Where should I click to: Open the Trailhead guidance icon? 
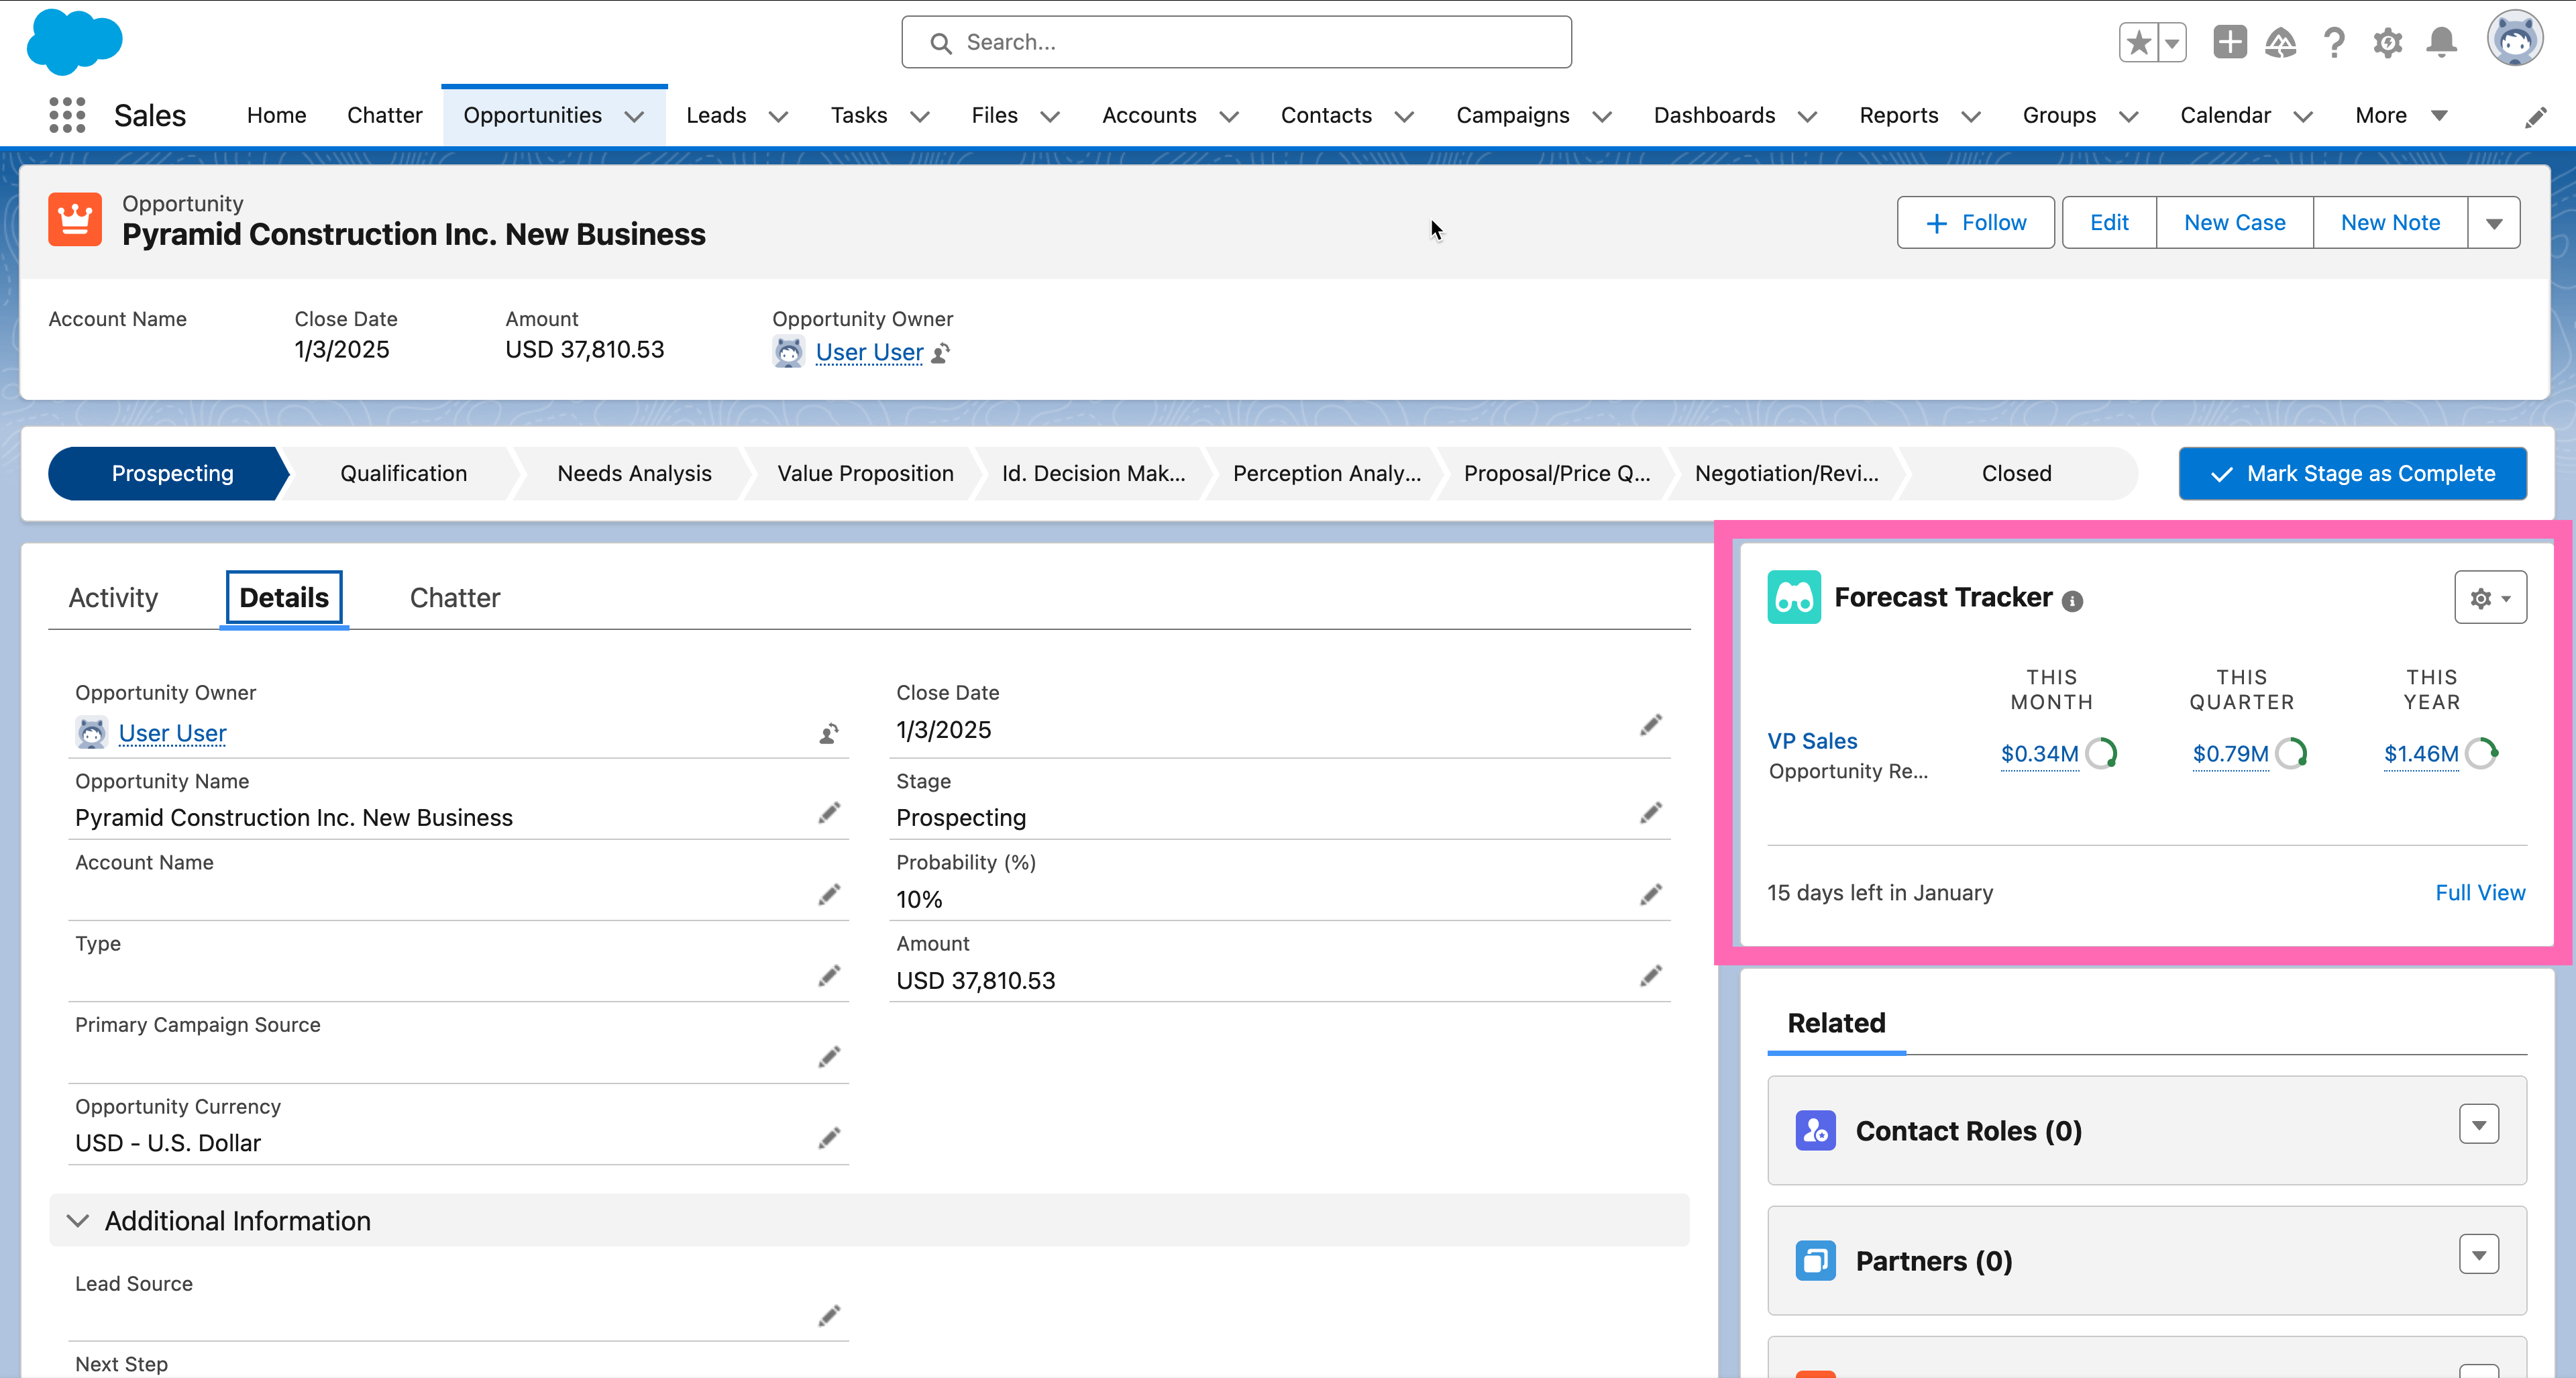[x=2281, y=42]
